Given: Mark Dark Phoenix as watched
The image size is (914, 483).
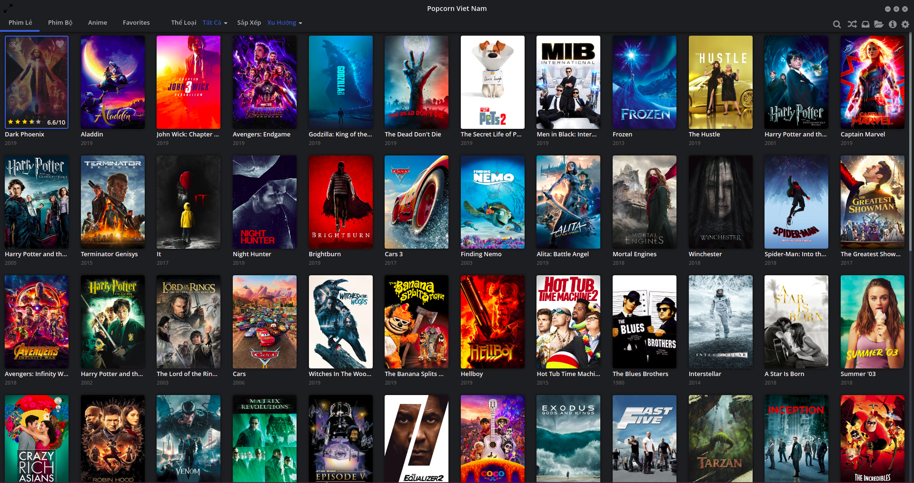Looking at the screenshot, I should tap(12, 44).
